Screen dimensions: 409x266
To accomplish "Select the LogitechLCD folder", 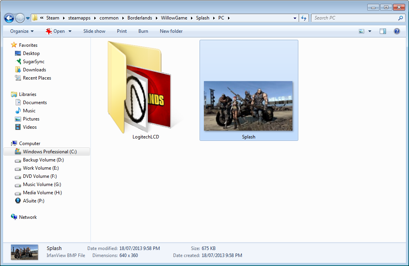I will pos(145,90).
